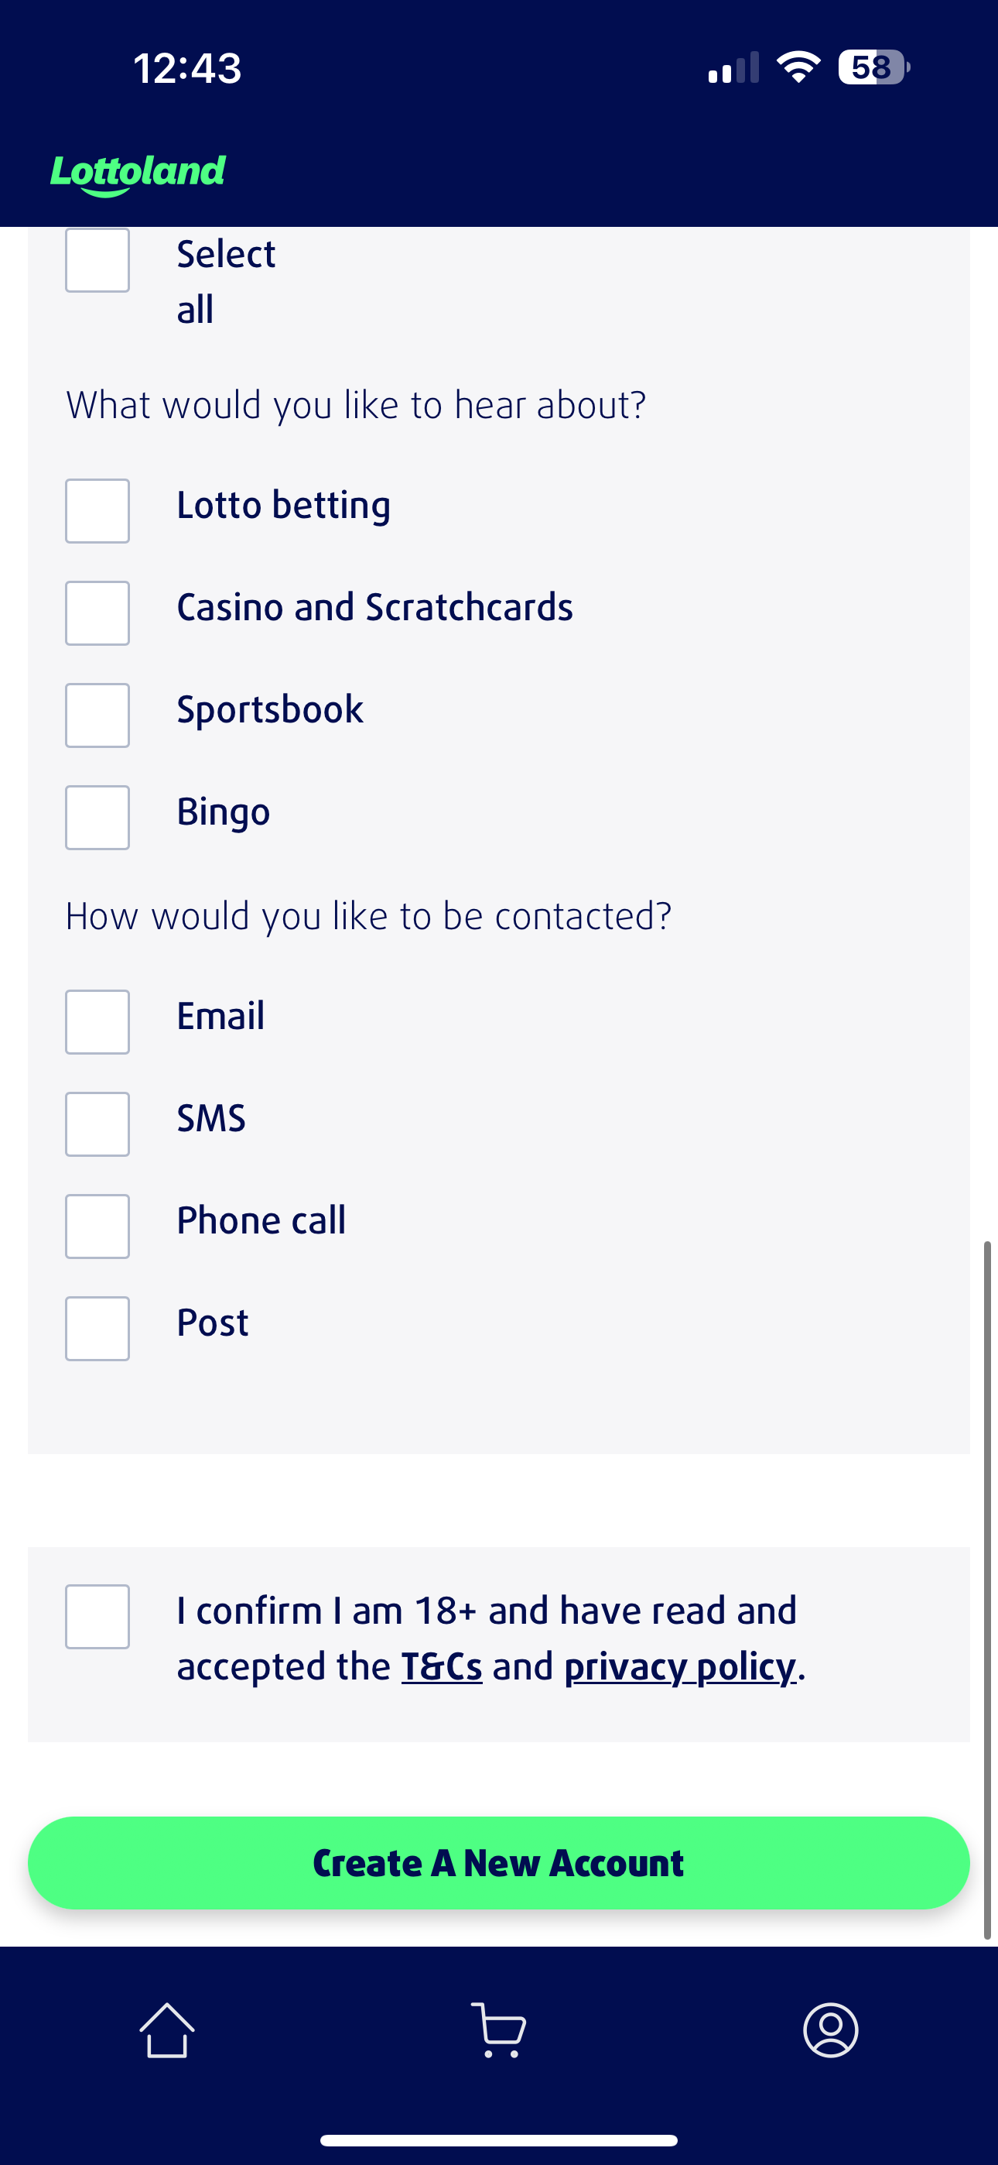Enable the Sportsbook checkbox

pyautogui.click(x=97, y=715)
